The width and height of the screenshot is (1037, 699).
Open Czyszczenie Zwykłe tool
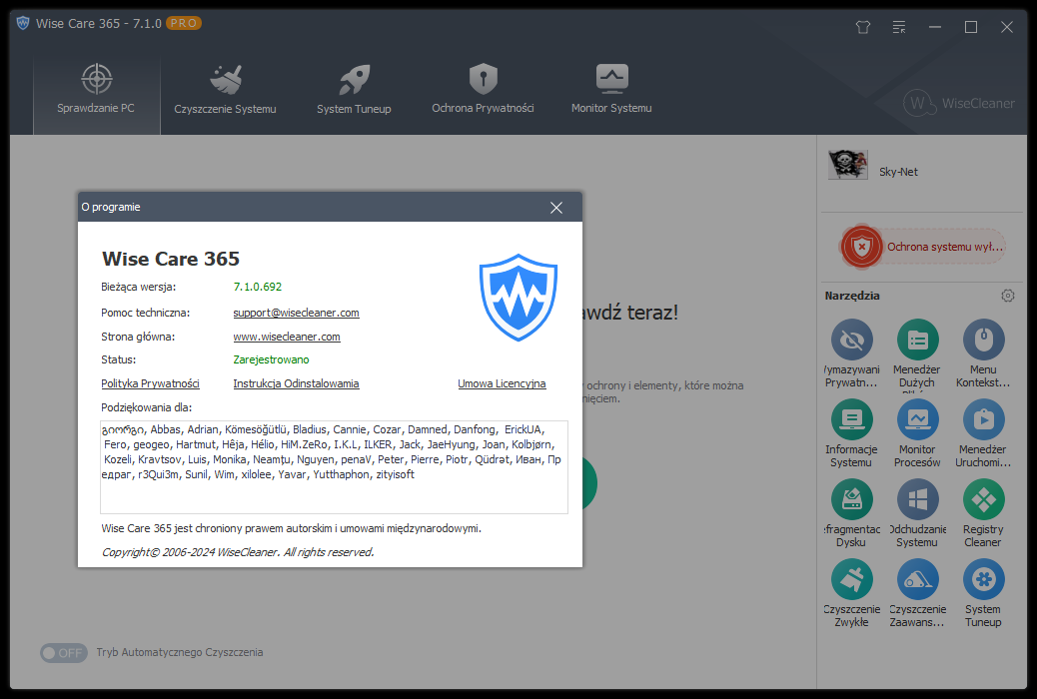(852, 594)
